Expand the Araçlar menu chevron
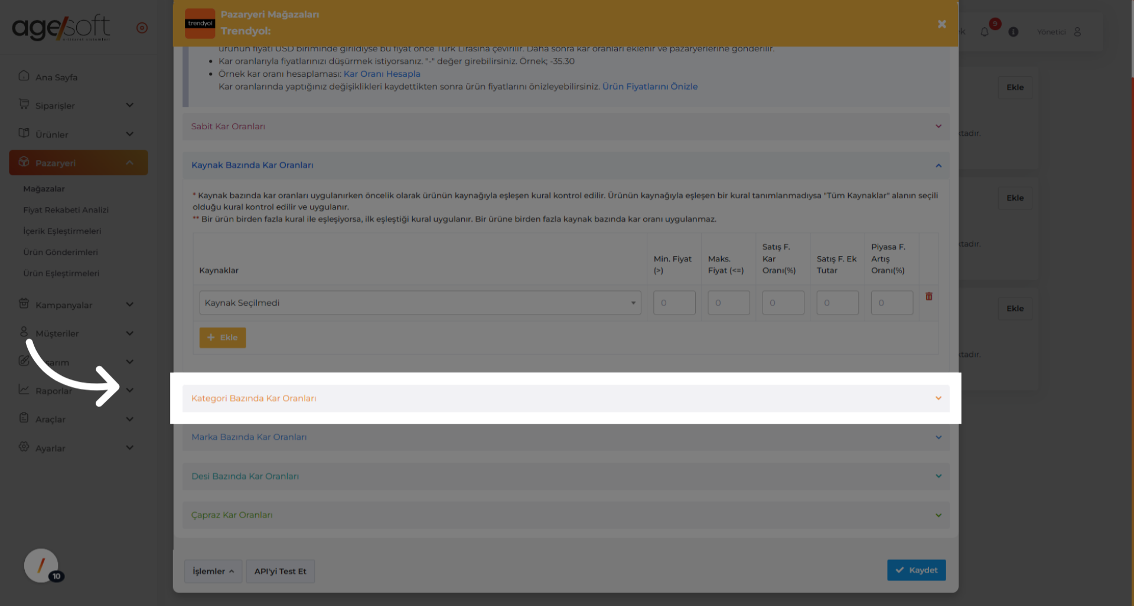The height and width of the screenshot is (606, 1134). pyautogui.click(x=129, y=419)
